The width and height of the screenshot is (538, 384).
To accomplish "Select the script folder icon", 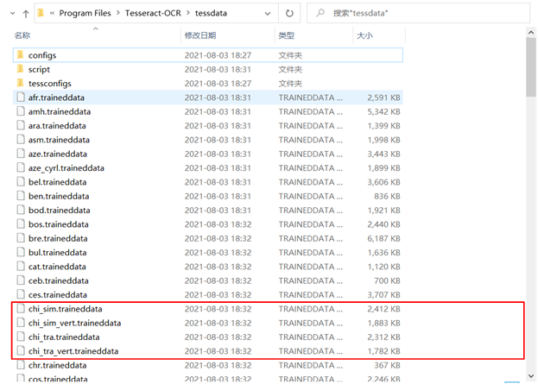I will [x=21, y=68].
